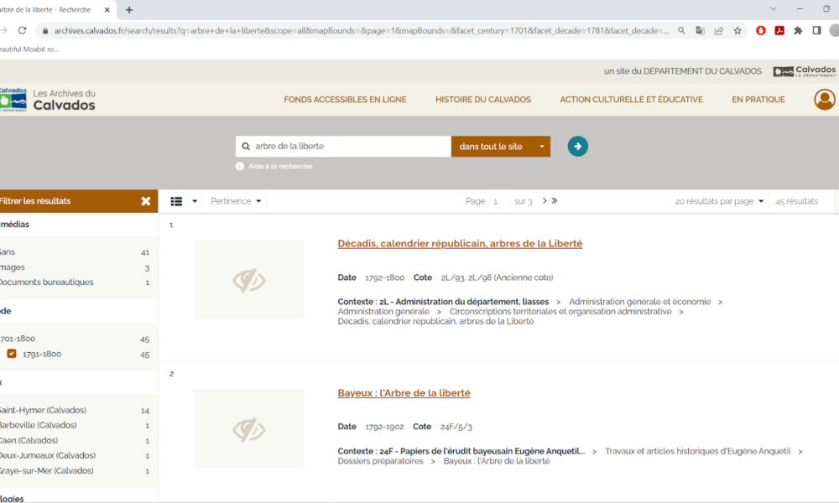
Task: Uncheck the 1791-1800 decade filter
Action: tap(12, 354)
